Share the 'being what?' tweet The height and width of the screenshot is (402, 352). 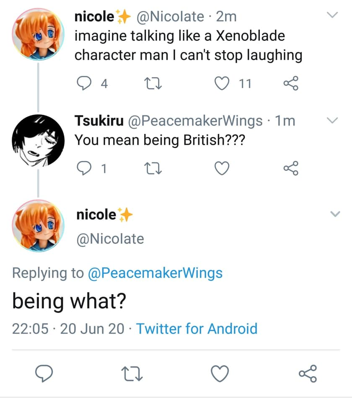point(308,373)
